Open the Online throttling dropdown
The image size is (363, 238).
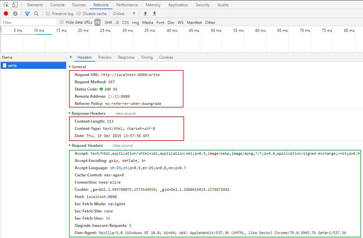pos(124,14)
